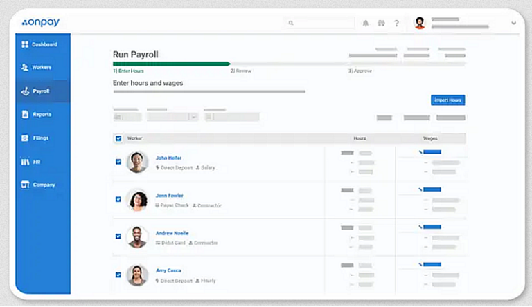
Task: Click Andrew Noelle's photo
Action: pos(137,237)
